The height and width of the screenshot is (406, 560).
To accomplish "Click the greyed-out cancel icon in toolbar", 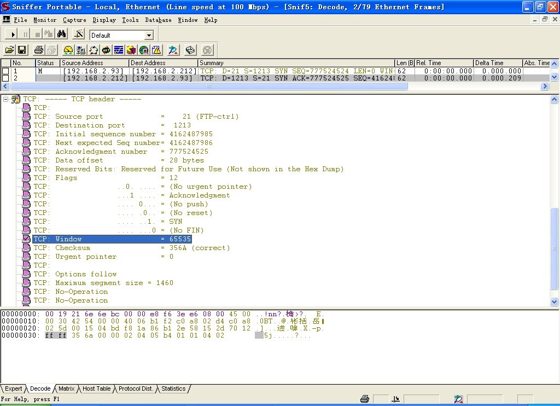I will tap(207, 50).
